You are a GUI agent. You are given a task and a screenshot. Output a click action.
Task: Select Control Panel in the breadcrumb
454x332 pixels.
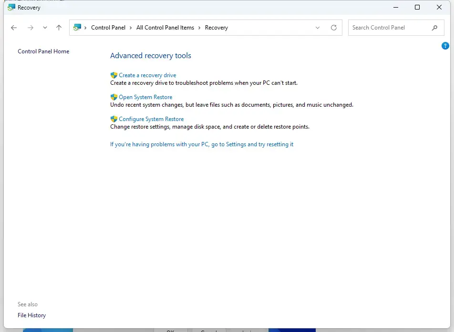point(108,28)
